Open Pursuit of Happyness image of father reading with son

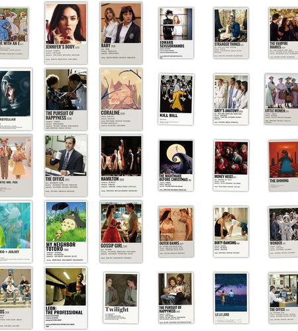point(175,289)
